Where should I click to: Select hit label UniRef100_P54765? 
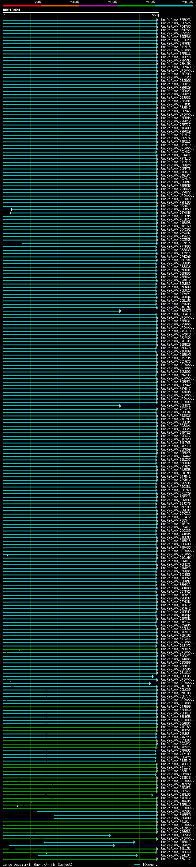point(175,26)
